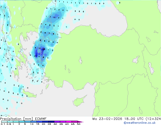Screen dimensions: 161x125
Task: Click the 40–45 mm magenta legend swatch
Action: pyautogui.click(x=69, y=122)
